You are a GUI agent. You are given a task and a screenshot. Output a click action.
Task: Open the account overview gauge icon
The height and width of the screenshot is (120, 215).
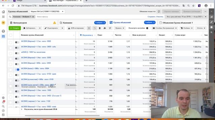[3, 31]
